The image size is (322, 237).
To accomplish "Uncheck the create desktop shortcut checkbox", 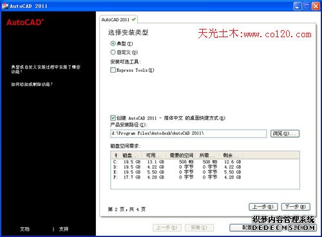I will pyautogui.click(x=113, y=118).
